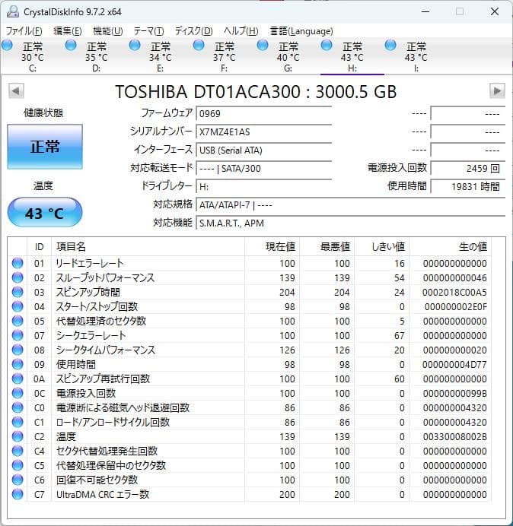
Task: Click status orb for 0C 電源投入回数
Action: (18, 393)
